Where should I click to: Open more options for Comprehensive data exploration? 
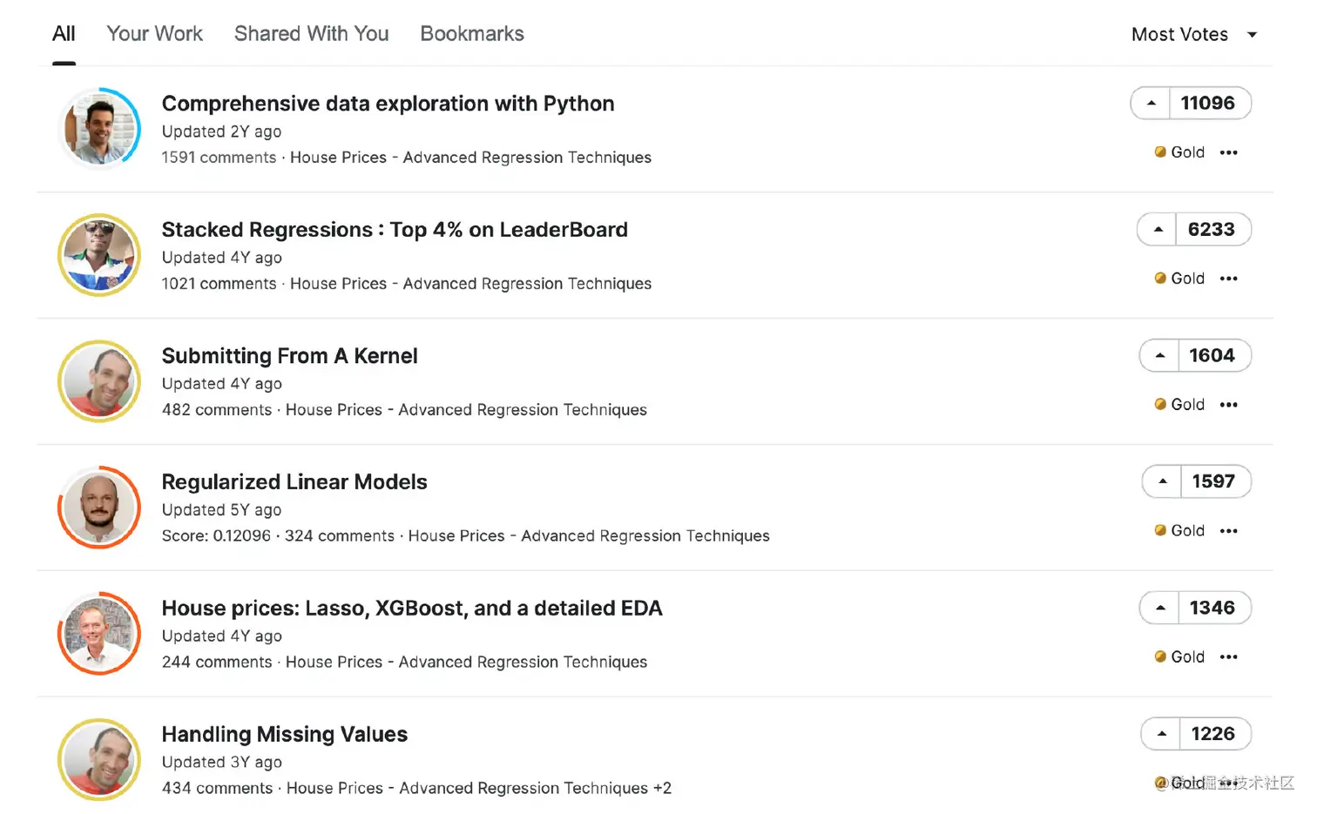pyautogui.click(x=1228, y=153)
